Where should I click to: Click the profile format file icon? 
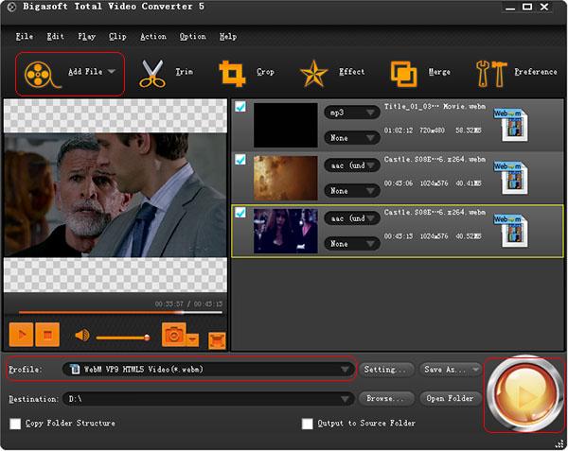point(75,370)
